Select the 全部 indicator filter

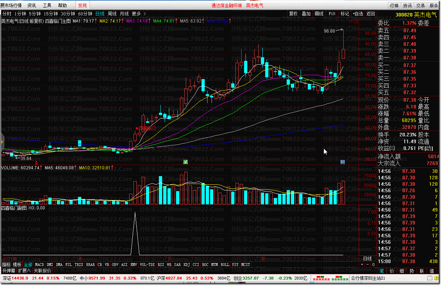pos(28,265)
